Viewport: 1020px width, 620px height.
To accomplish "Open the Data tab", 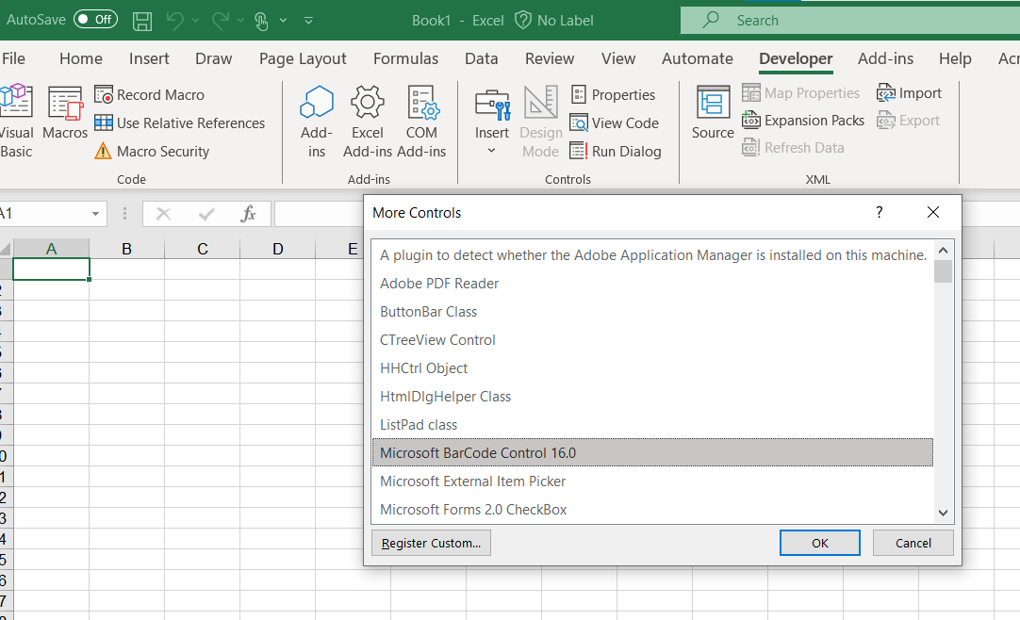I will (482, 58).
